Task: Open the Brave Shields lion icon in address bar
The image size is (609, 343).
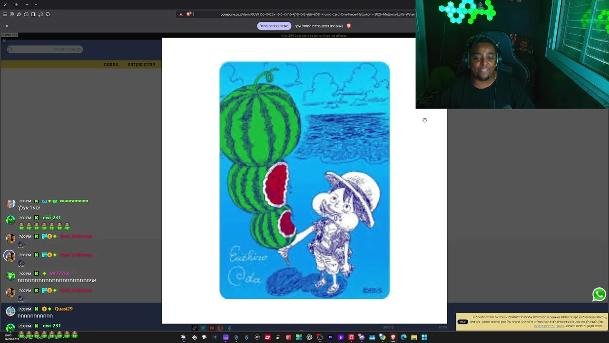Action: tap(189, 14)
